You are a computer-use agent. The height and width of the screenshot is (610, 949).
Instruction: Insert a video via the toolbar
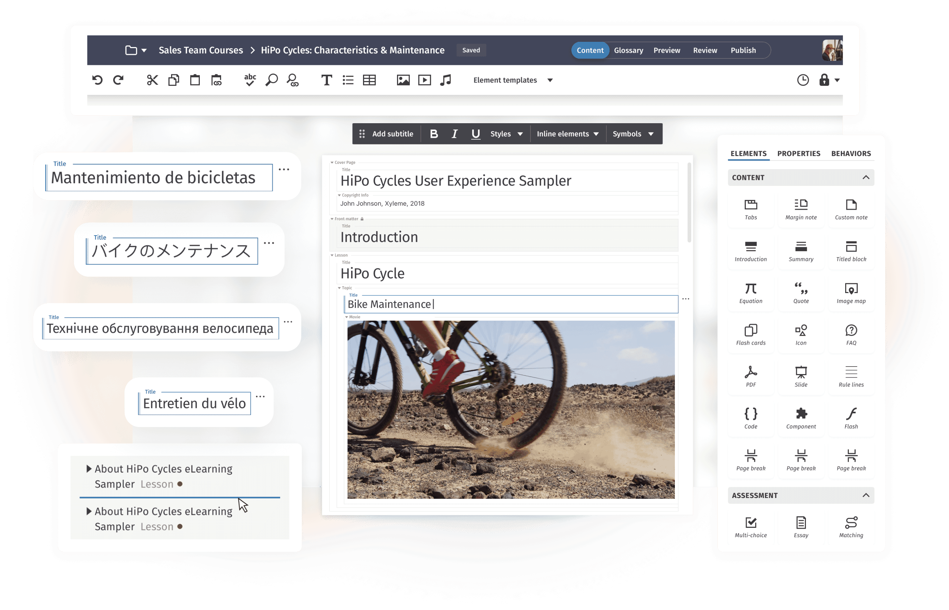424,80
